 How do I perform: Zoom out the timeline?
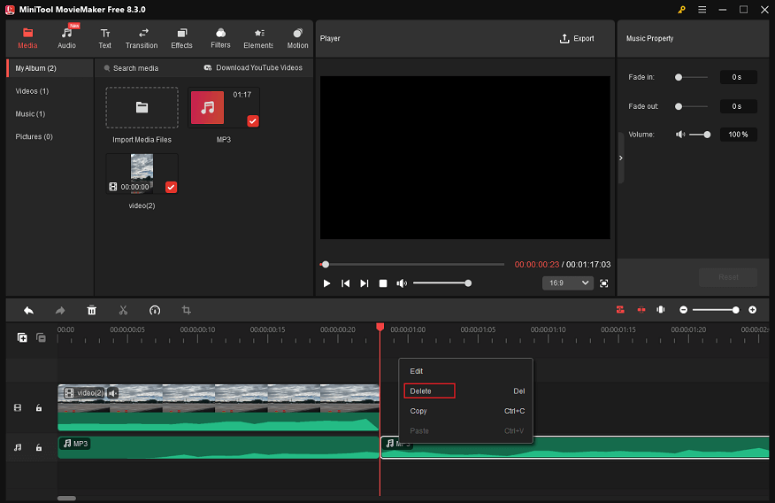coord(683,310)
